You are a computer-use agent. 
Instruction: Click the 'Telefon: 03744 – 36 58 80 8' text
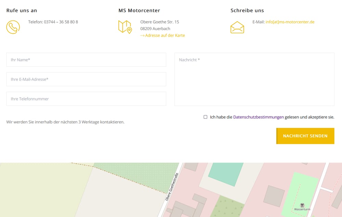(x=53, y=22)
